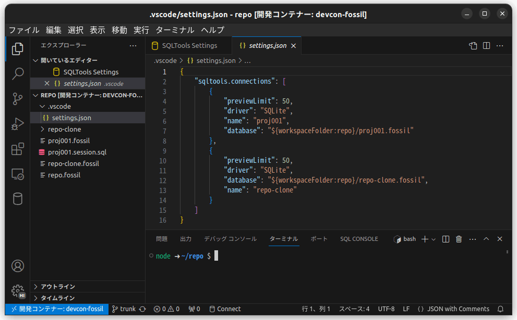517x320 pixels.
Task: Open proj001.session.sql file in explorer
Action: (77, 152)
